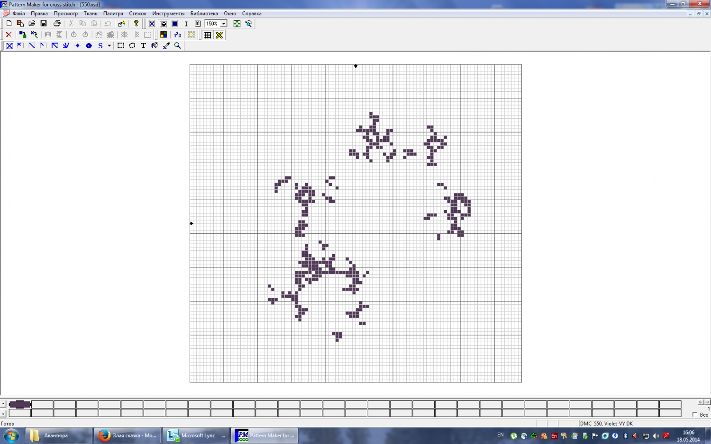Select the text tool
Viewport: 711px width, 444px height.
pyautogui.click(x=144, y=46)
